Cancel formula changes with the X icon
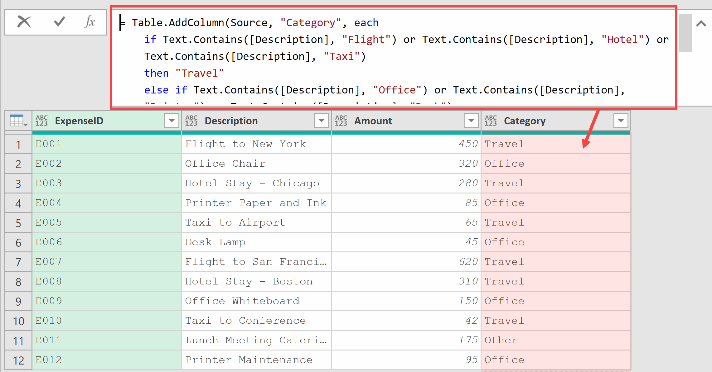 tap(24, 22)
